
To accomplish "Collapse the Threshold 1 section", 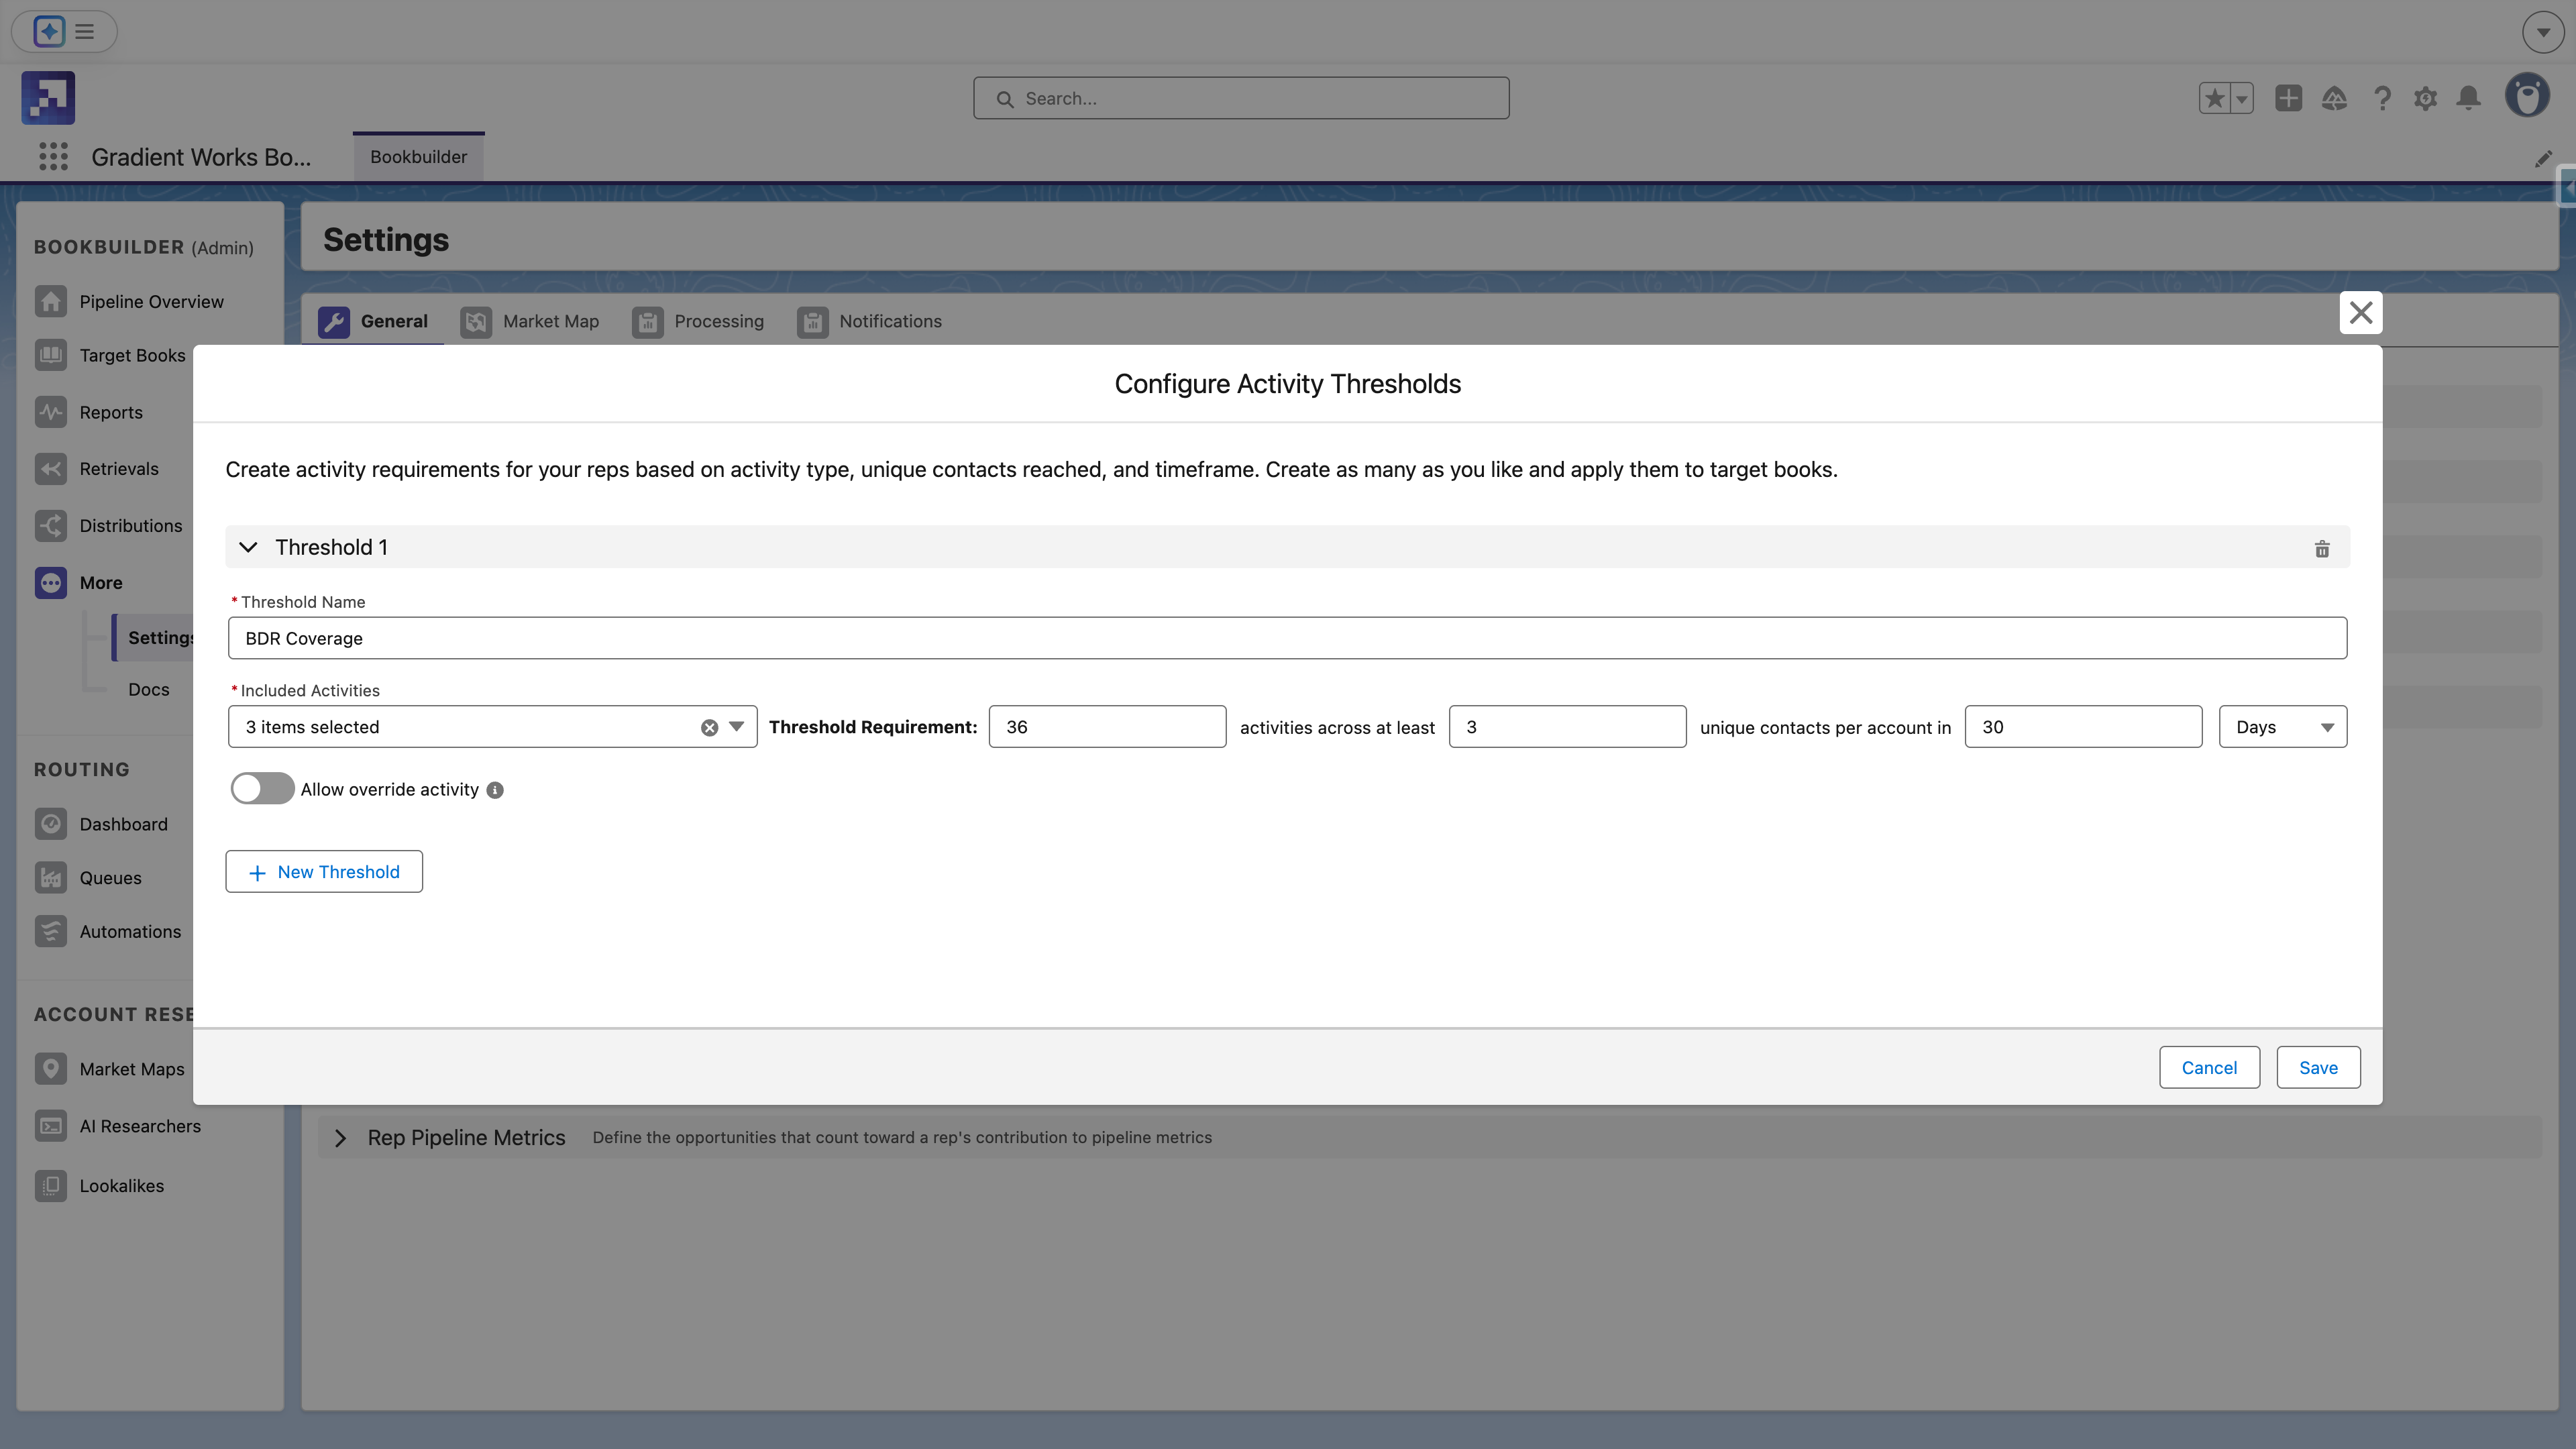I will click(x=248, y=547).
